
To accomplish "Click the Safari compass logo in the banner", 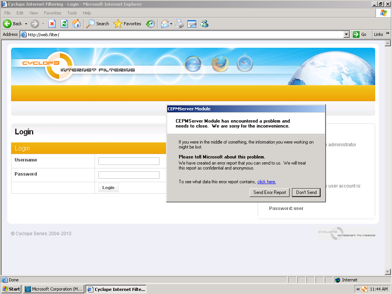I will click(x=245, y=63).
